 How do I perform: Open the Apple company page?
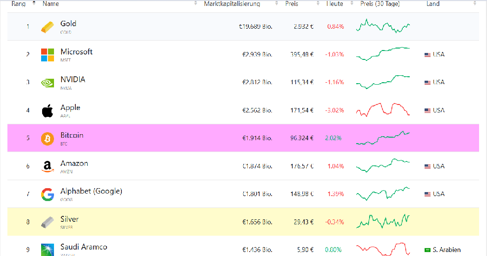[70, 107]
